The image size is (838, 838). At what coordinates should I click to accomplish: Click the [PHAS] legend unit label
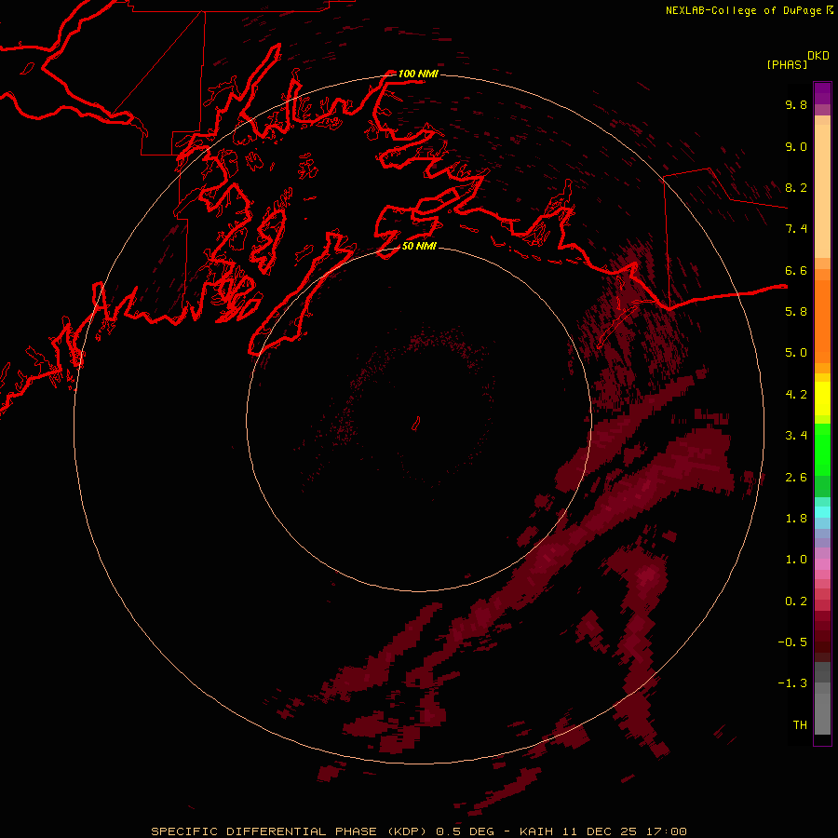pyautogui.click(x=787, y=64)
